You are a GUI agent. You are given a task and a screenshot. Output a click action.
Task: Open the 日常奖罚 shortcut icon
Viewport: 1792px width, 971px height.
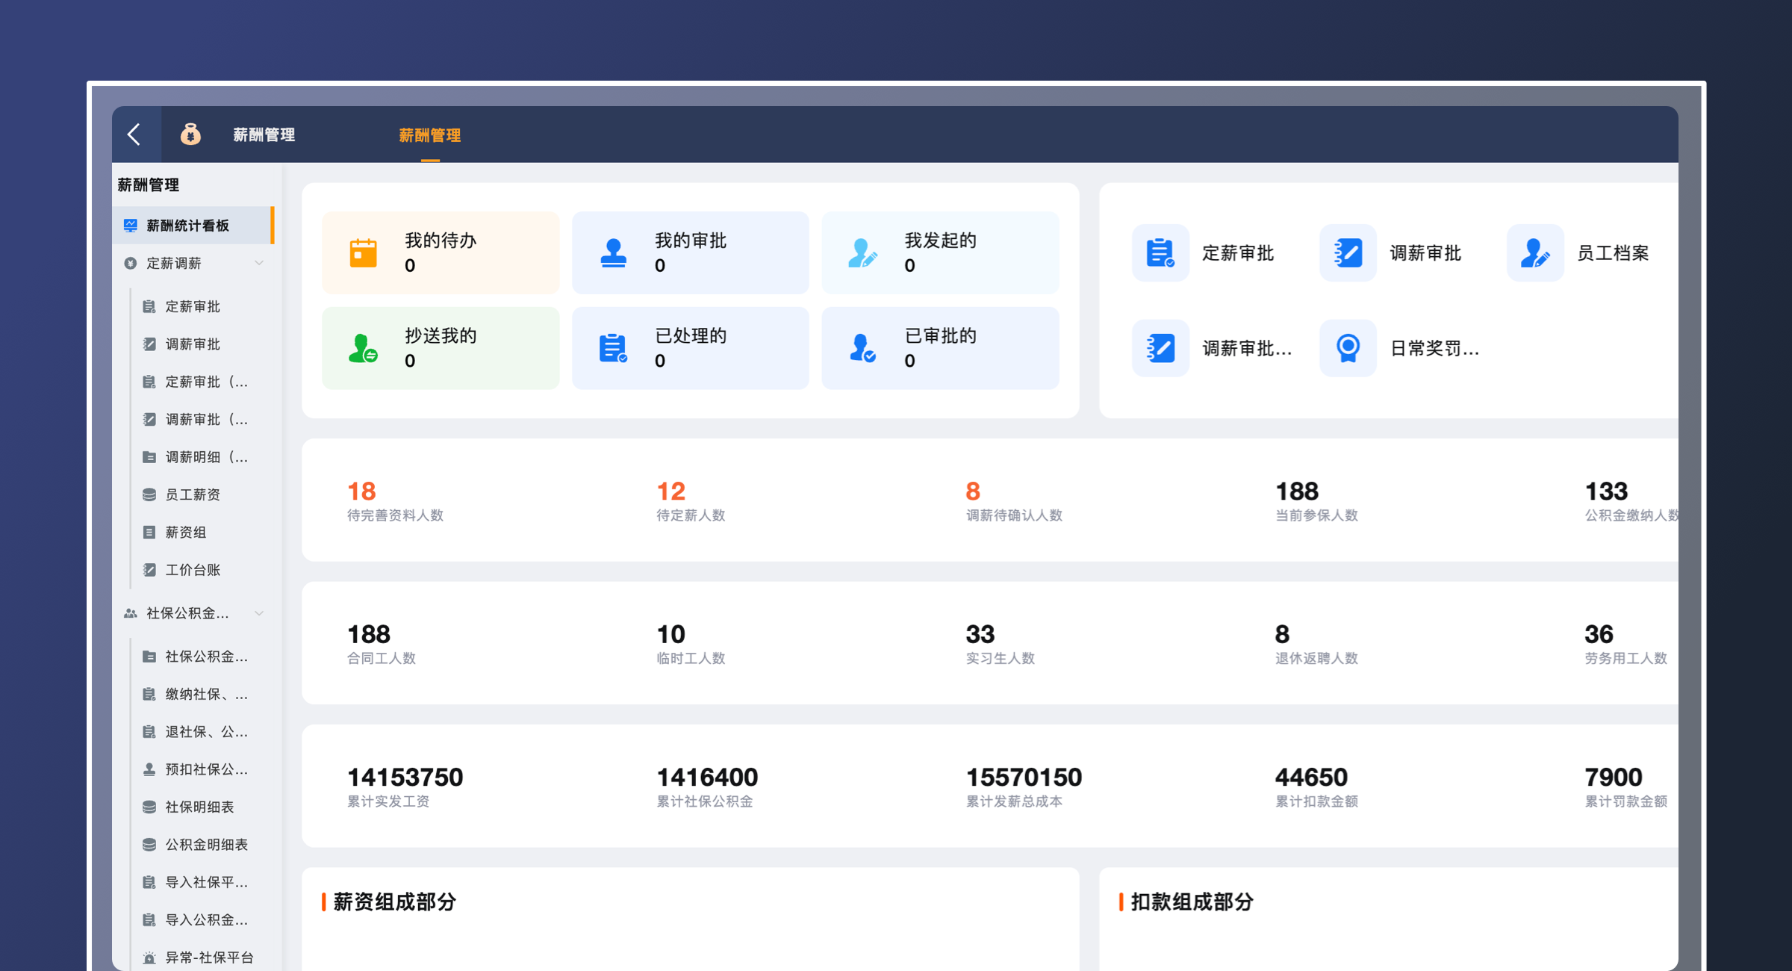tap(1347, 348)
